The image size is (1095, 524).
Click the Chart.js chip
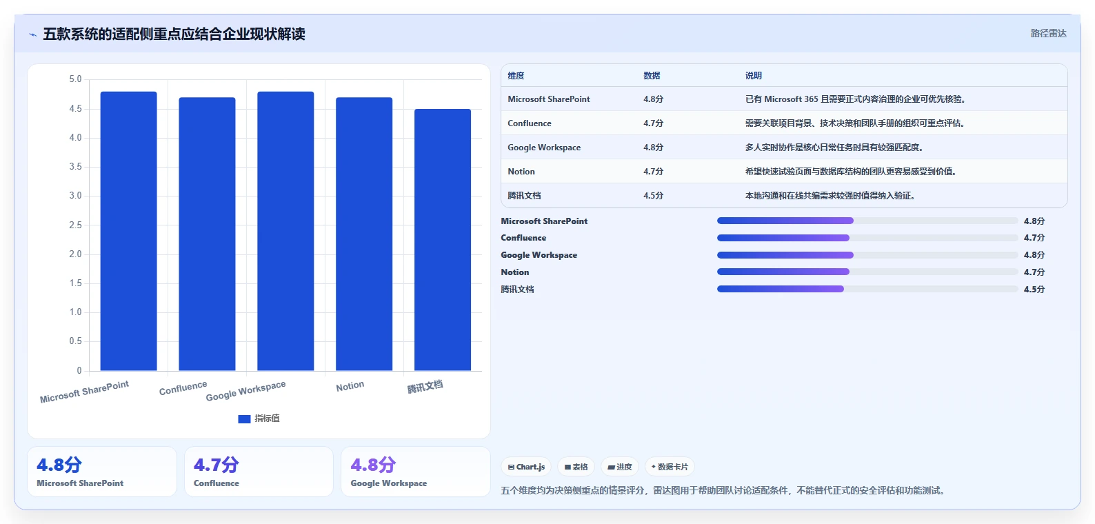526,467
